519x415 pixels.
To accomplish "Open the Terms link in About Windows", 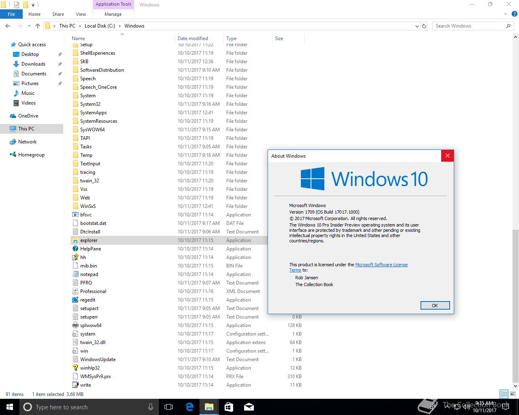I will [295, 270].
